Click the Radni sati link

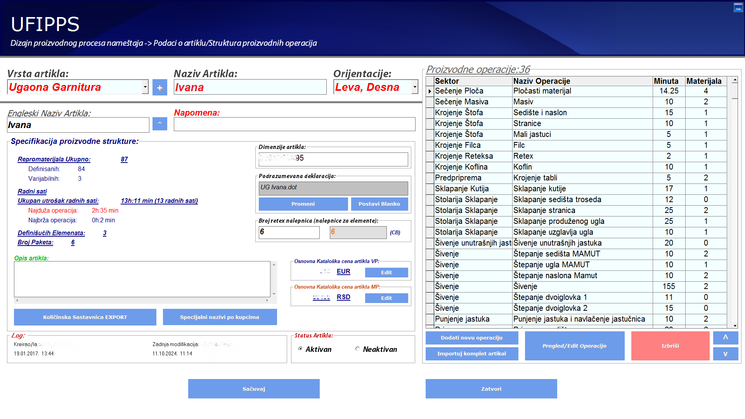(32, 191)
